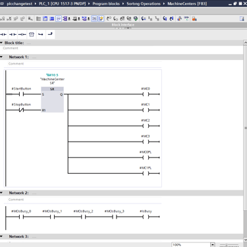
Task: Collapse Network 3 using its triangle
Action: [x=1, y=236]
